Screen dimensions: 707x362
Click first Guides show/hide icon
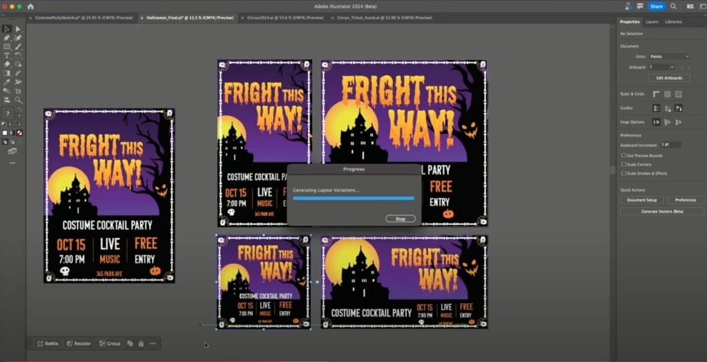click(656, 108)
